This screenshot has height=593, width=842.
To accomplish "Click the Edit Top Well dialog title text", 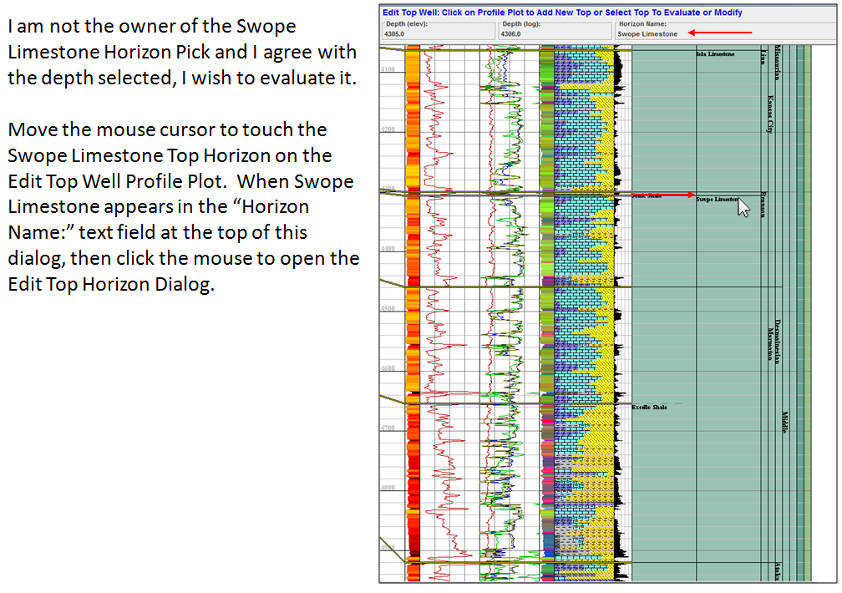I will pyautogui.click(x=562, y=13).
